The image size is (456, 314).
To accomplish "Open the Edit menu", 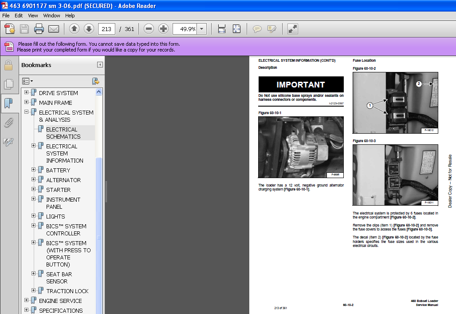I will point(19,16).
